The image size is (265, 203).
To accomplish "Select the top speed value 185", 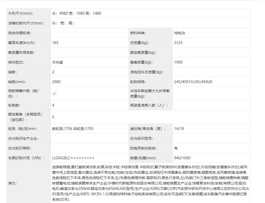I will click(55, 42).
